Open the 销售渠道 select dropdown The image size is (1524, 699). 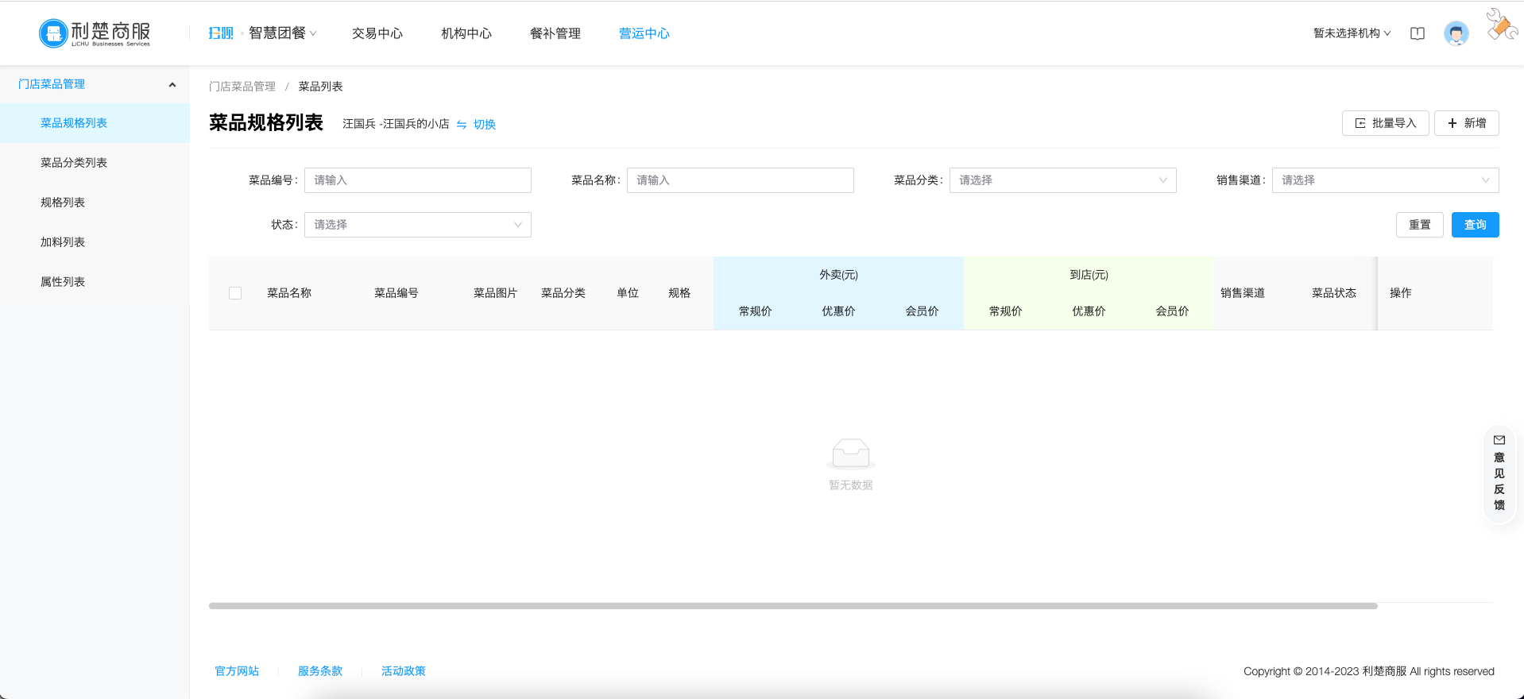click(x=1385, y=180)
